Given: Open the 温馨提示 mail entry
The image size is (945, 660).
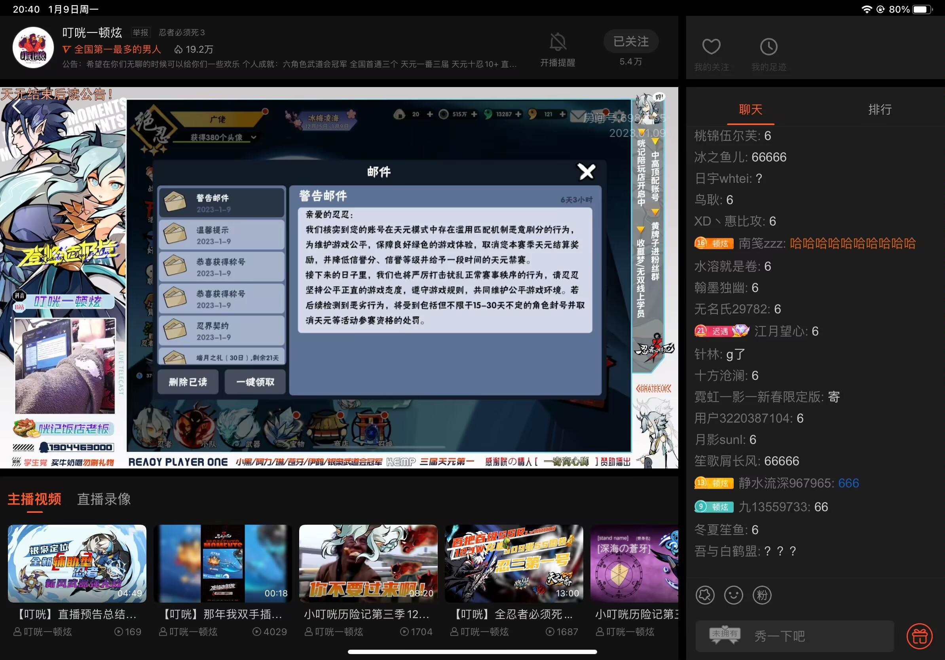Looking at the screenshot, I should click(x=222, y=235).
